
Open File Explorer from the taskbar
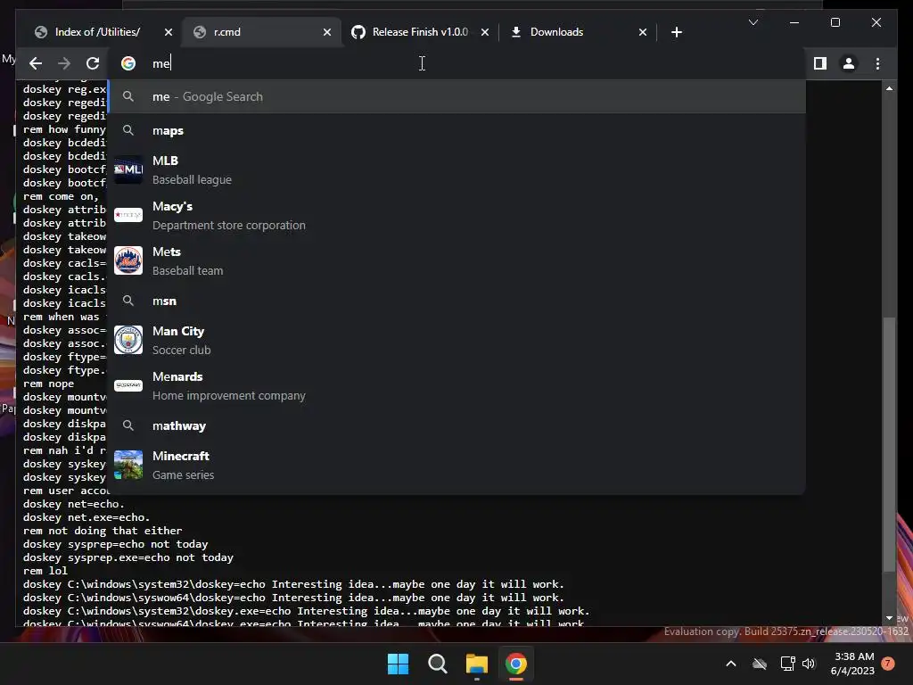pyautogui.click(x=477, y=664)
